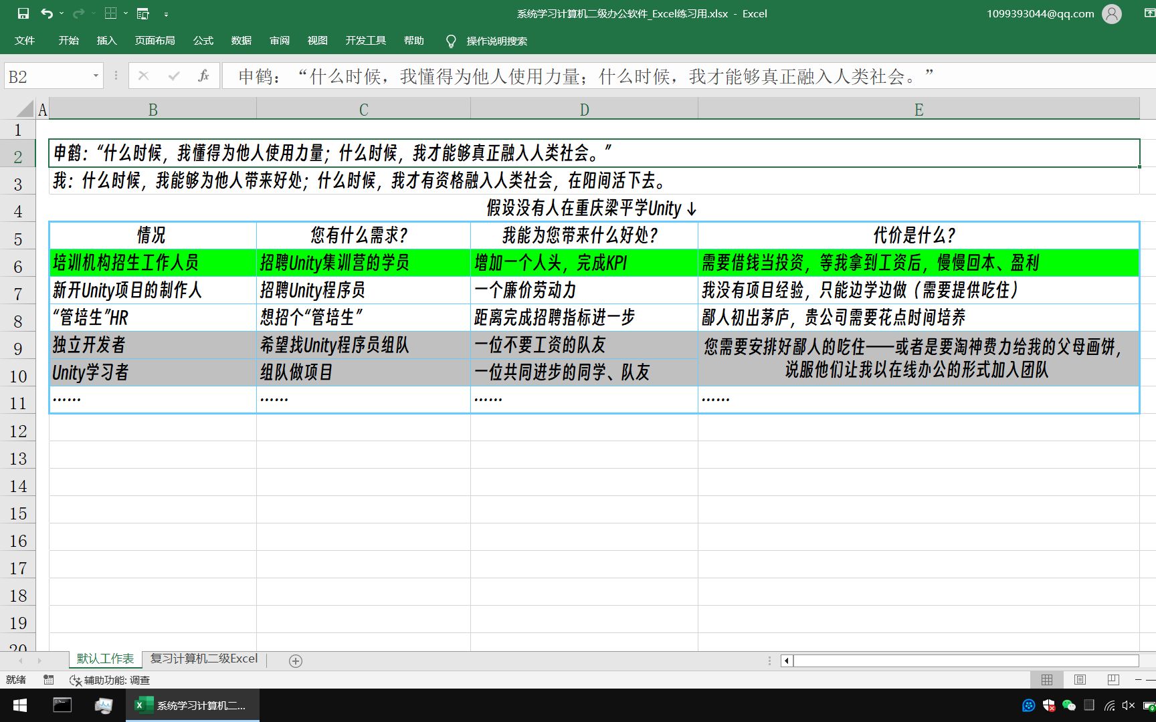
Task: Switch to Normal view in status bar
Action: pyautogui.click(x=1047, y=680)
